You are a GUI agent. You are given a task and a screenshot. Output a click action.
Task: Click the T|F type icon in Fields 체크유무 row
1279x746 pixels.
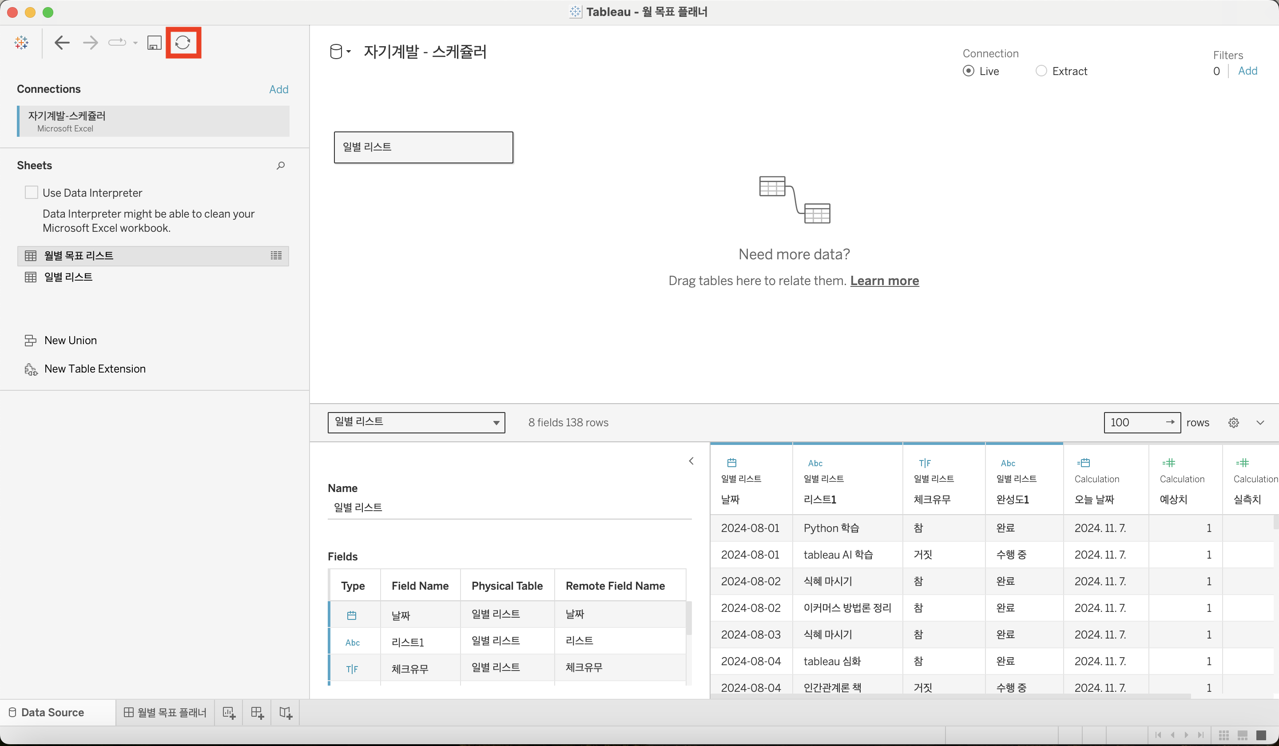[352, 669]
